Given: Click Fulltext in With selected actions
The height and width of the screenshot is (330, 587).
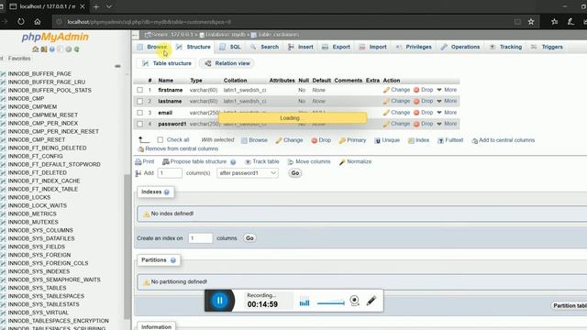Looking at the screenshot, I should coord(450,140).
